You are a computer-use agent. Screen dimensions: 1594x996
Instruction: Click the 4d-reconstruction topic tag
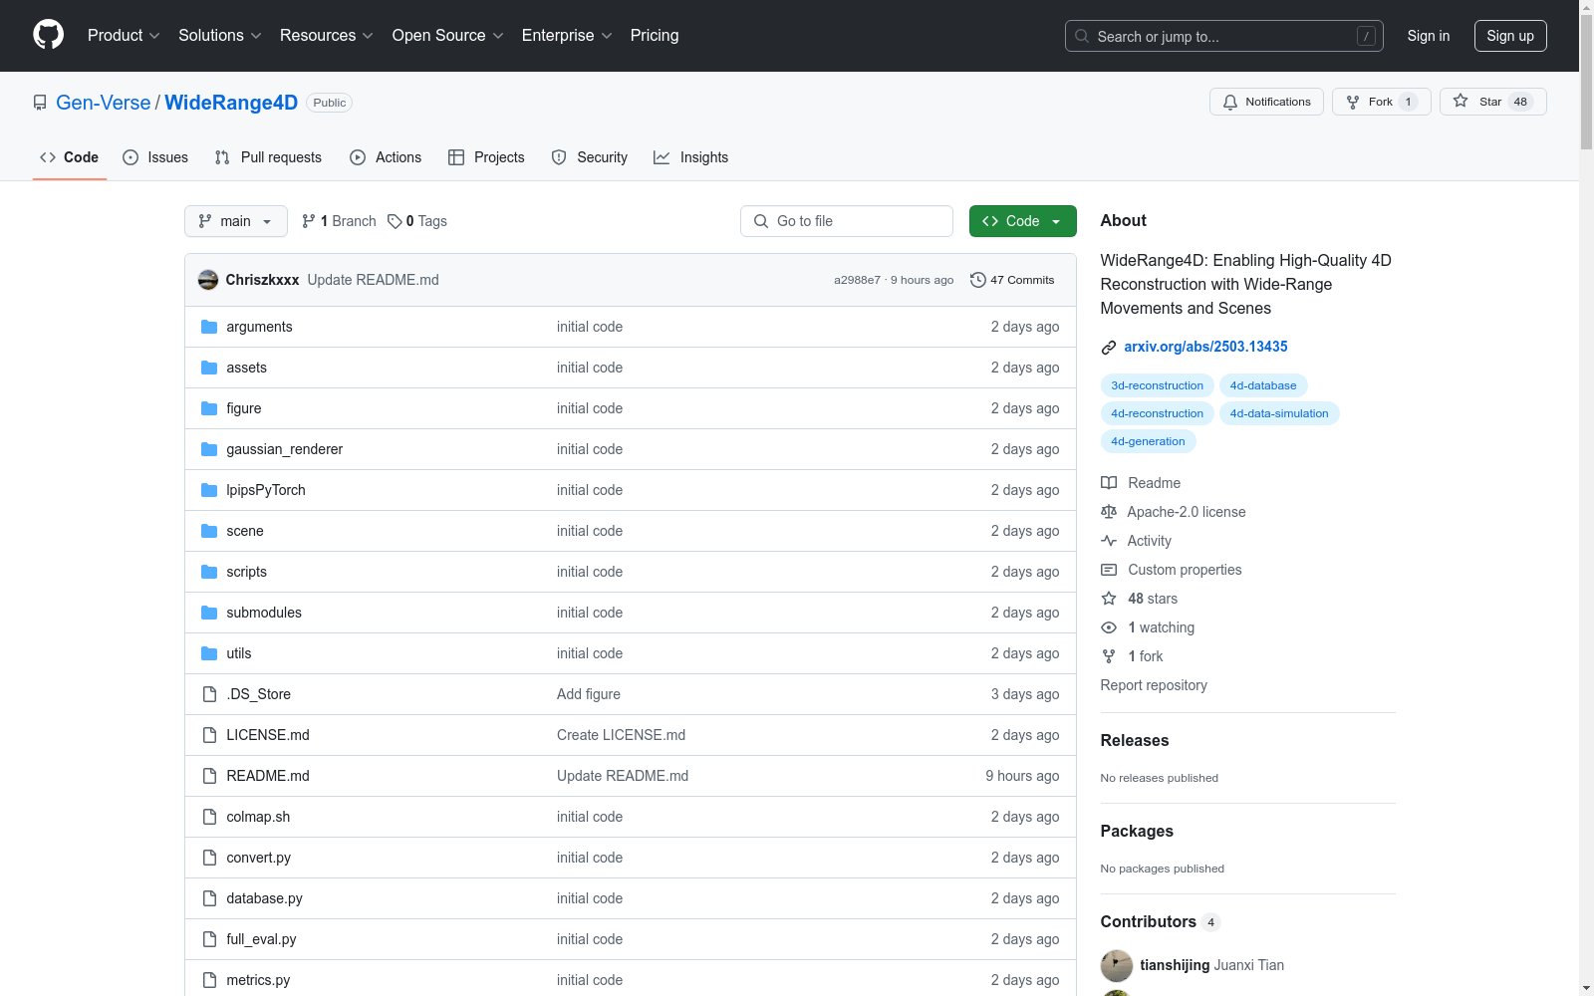coord(1158,413)
